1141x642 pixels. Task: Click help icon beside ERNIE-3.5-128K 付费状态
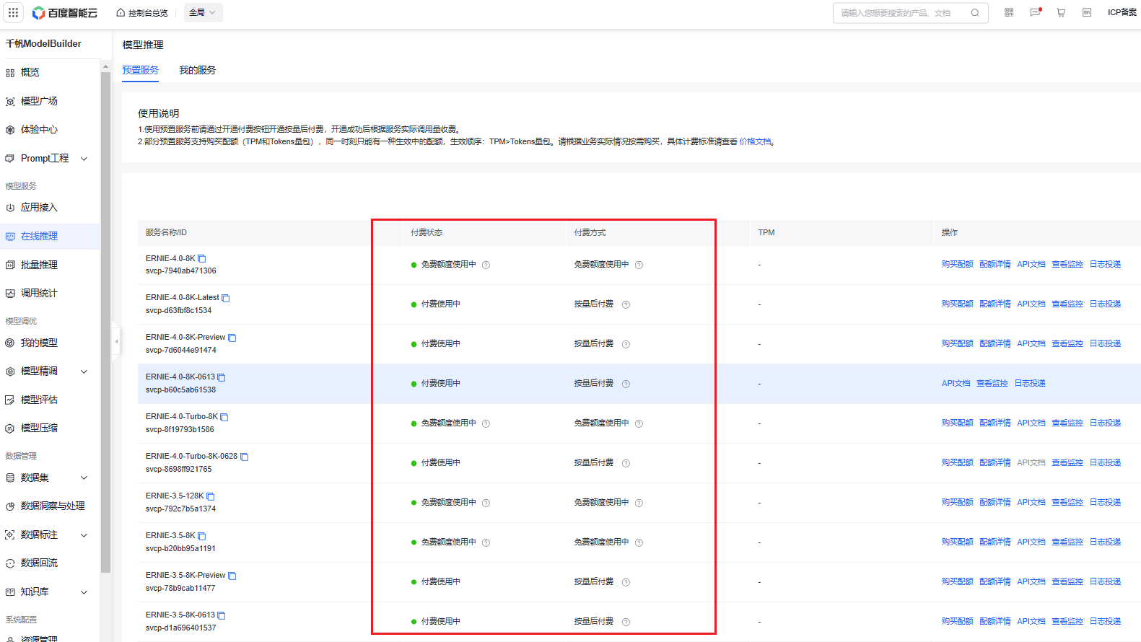click(486, 503)
